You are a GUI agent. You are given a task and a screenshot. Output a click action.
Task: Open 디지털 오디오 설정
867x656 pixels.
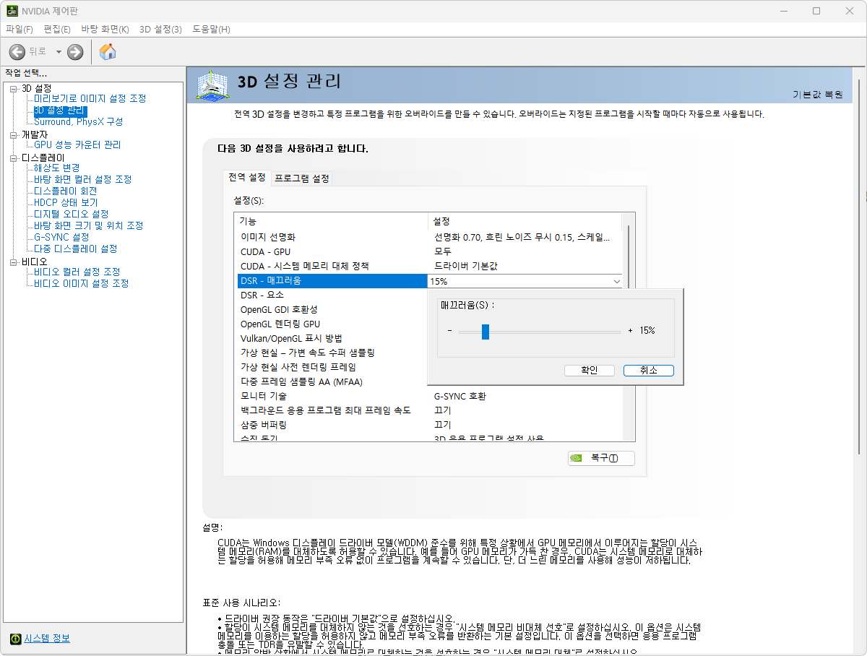(71, 214)
